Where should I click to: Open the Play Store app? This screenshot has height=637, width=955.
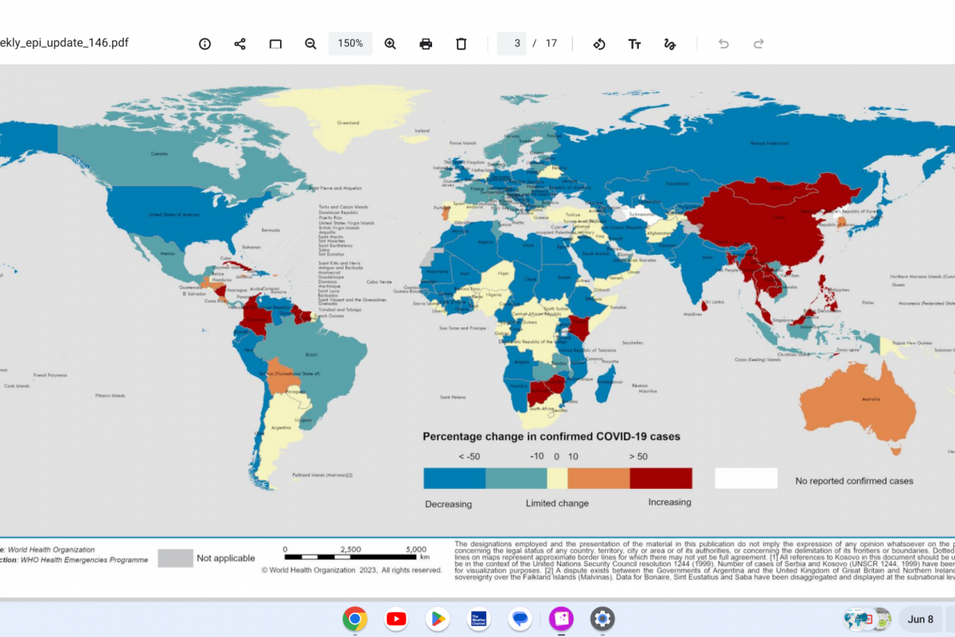point(437,619)
